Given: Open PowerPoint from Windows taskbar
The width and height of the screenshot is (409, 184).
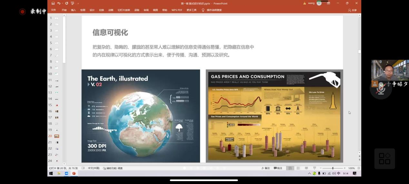Looking at the screenshot, I should click(x=74, y=173).
